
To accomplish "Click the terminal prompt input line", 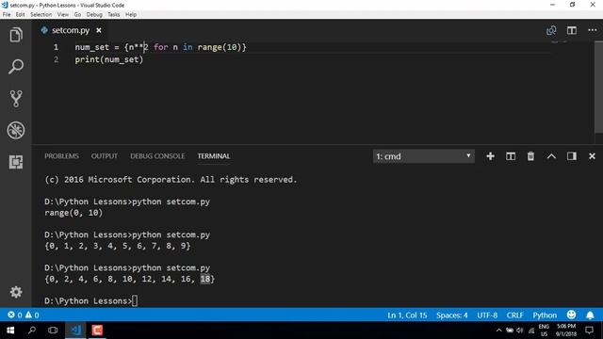I will [90, 300].
